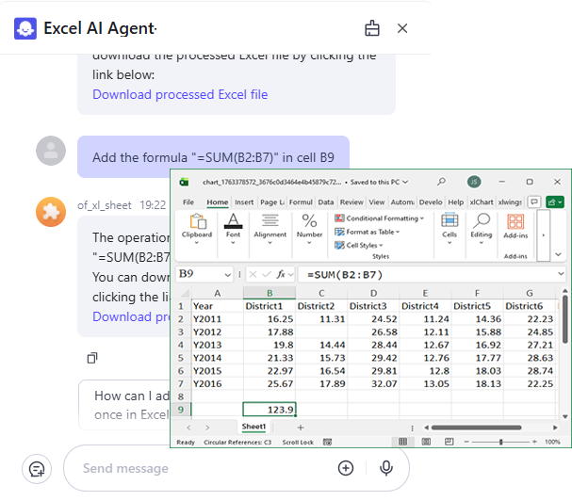Click the Insert Function fx icon
Viewport: 572px width, 501px height.
point(281,274)
